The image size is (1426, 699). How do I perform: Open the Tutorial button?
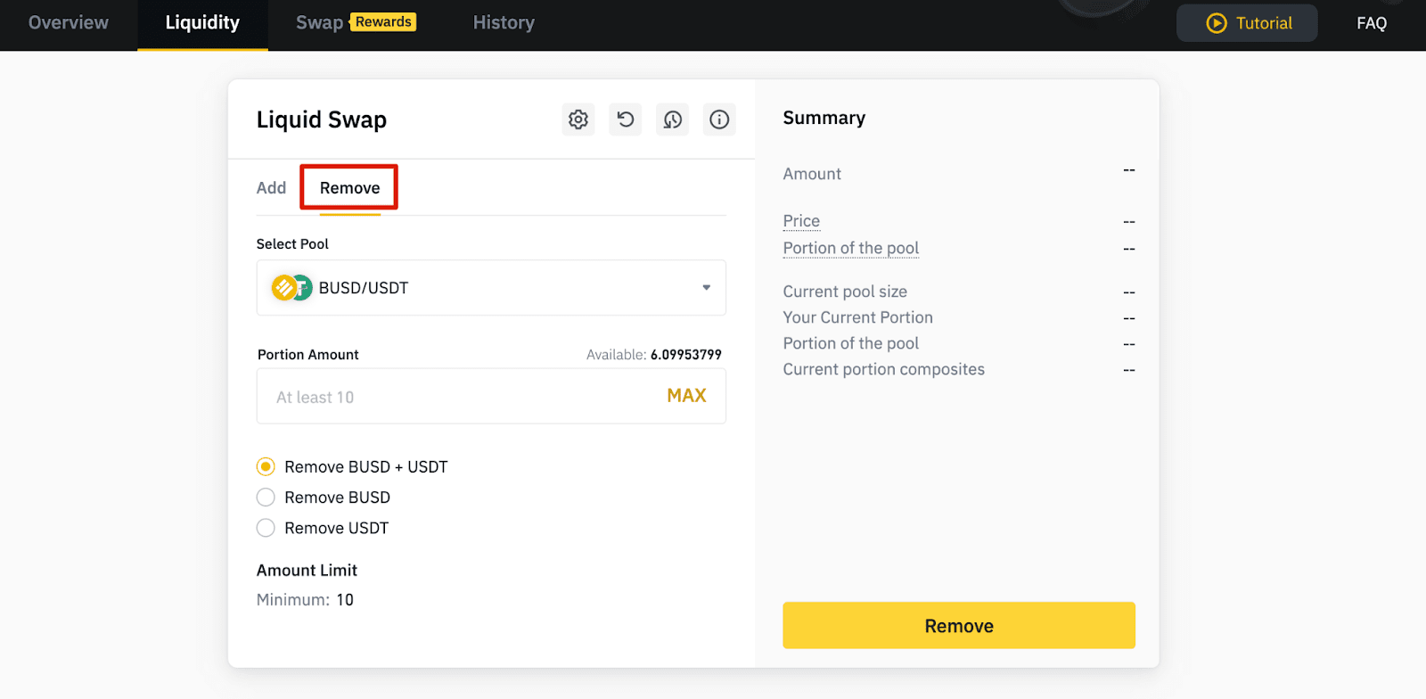click(1247, 23)
